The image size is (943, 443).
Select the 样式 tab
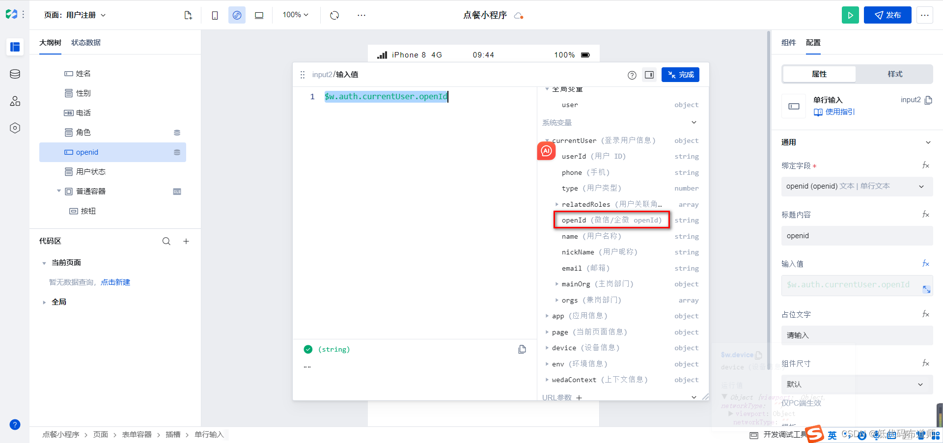click(895, 74)
